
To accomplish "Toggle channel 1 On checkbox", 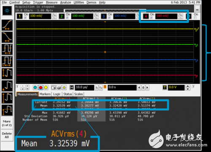I will pyautogui.click(x=25, y=18).
